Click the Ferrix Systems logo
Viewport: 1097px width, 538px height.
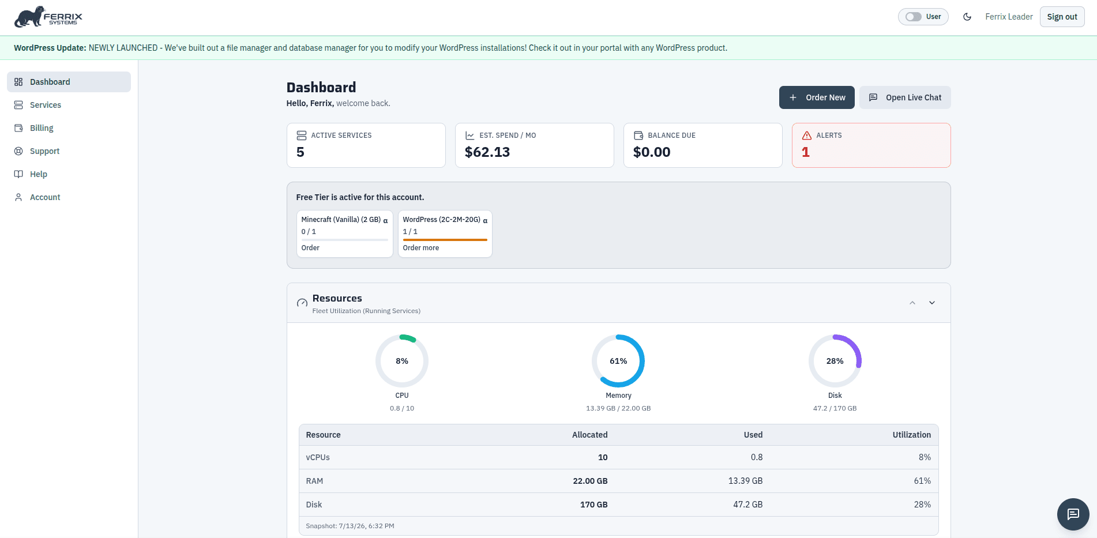tap(48, 17)
